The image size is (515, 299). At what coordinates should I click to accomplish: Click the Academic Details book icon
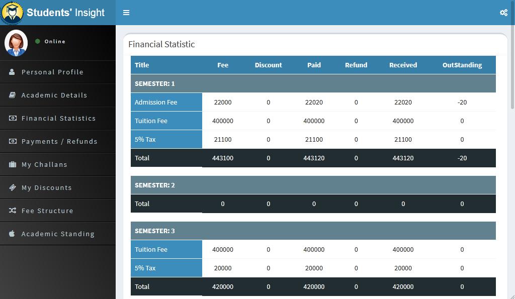12,95
